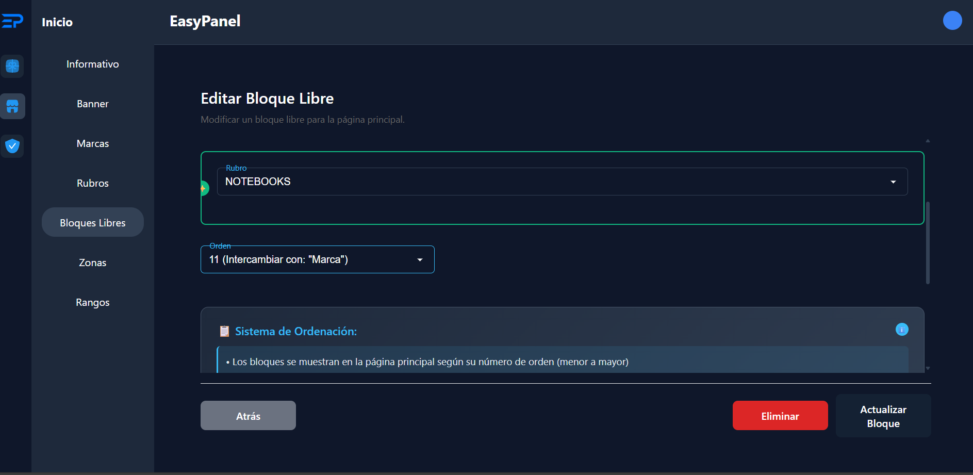
Task: Open the gift box sidebar section
Action: coord(12,66)
